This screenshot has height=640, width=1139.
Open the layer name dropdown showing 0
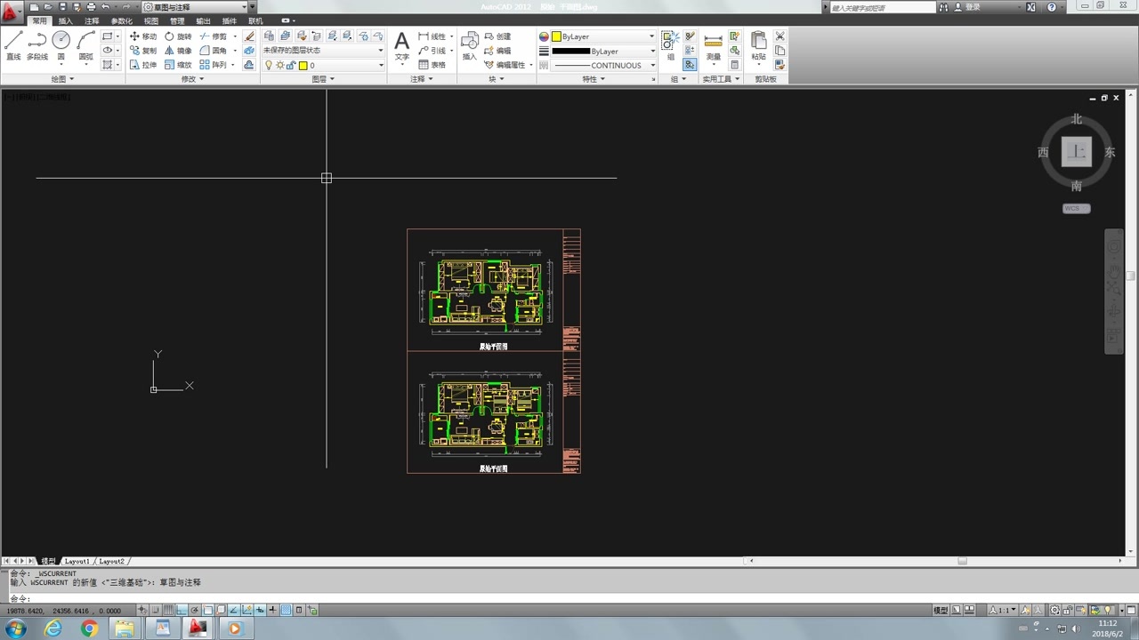(x=323, y=65)
